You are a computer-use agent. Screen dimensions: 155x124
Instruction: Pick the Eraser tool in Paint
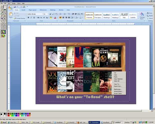tap(2, 10)
